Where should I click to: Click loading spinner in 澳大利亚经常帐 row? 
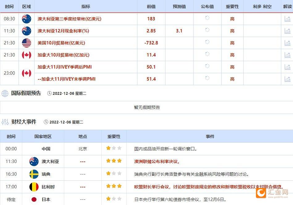pos(207,18)
